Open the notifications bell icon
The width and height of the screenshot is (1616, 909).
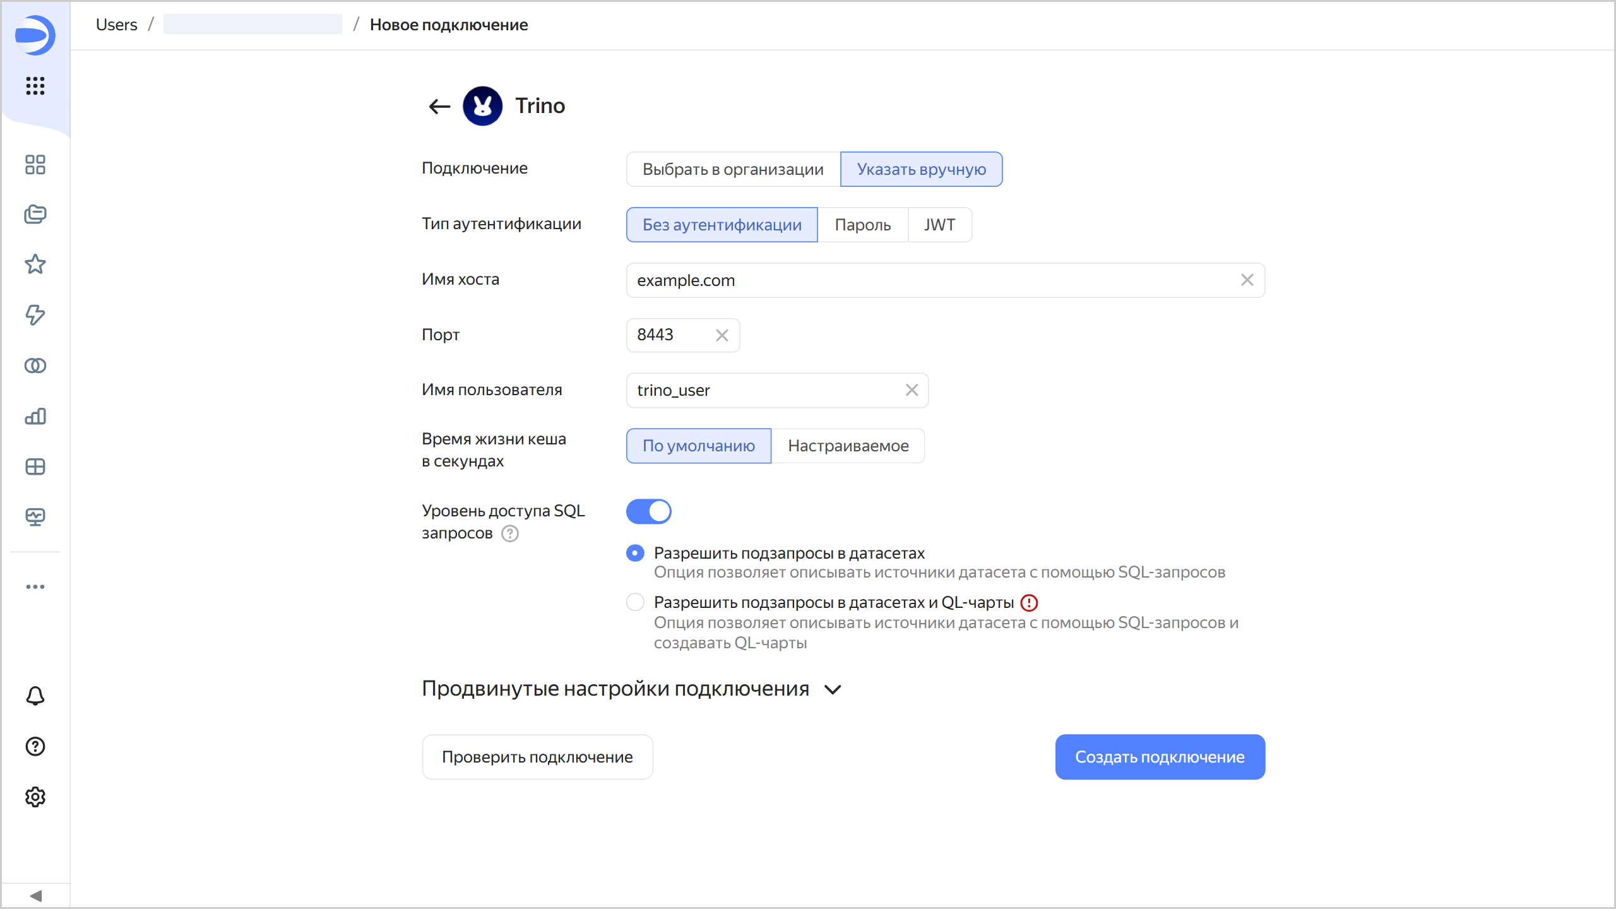35,696
